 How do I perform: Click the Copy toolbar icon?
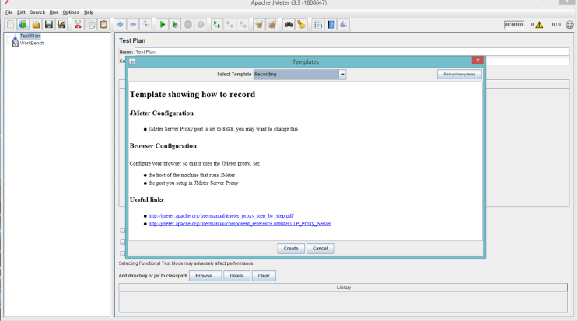[x=91, y=25]
